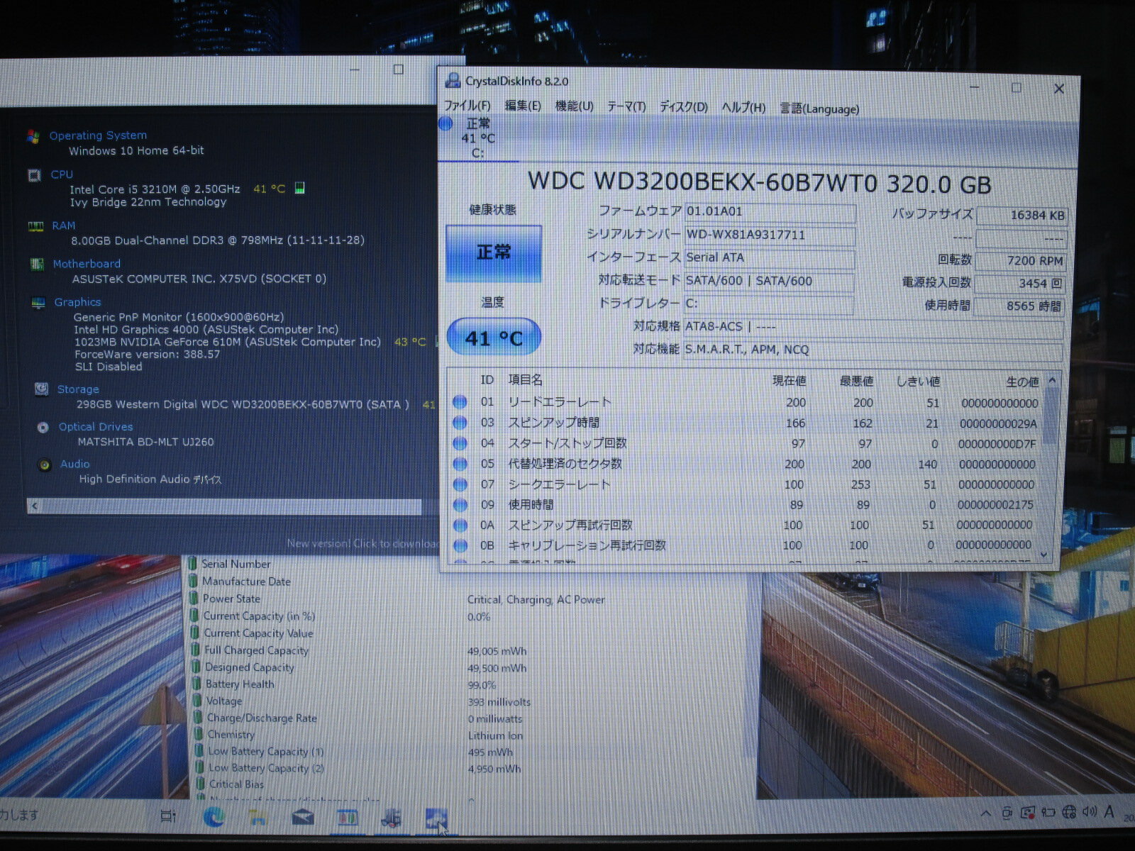This screenshot has width=1135, height=851.
Task: Click the 49,500 mWh designed capacity value
Action: pos(497,668)
